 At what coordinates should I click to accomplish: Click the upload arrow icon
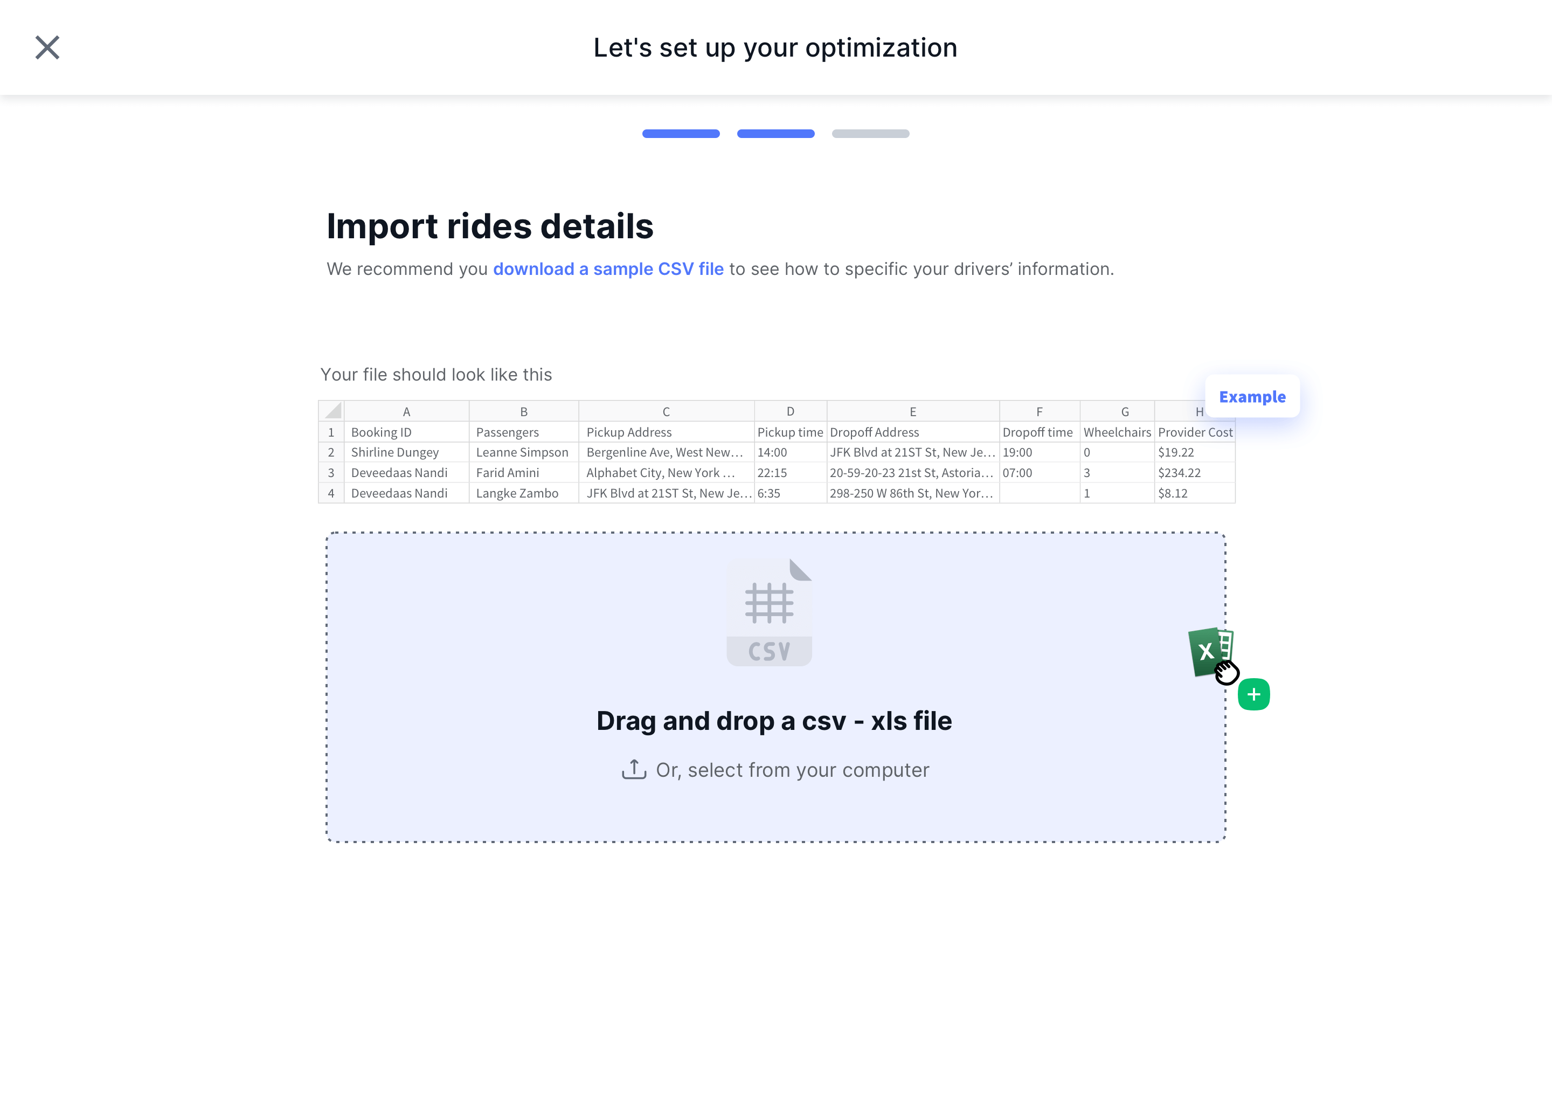[633, 770]
